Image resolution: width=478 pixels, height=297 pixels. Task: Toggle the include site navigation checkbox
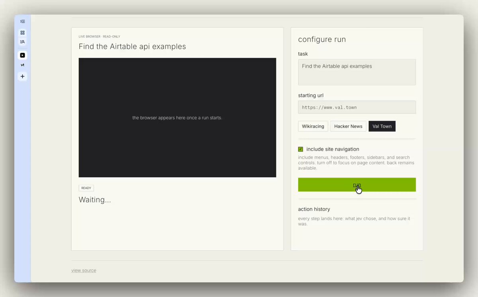tap(301, 149)
